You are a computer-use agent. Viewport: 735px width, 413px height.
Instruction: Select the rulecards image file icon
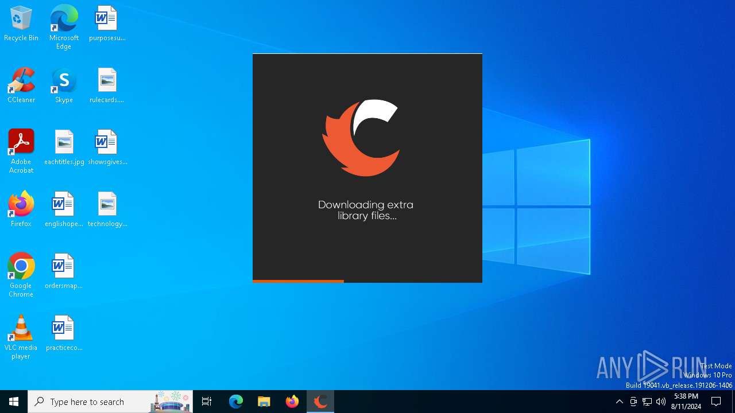pyautogui.click(x=107, y=86)
